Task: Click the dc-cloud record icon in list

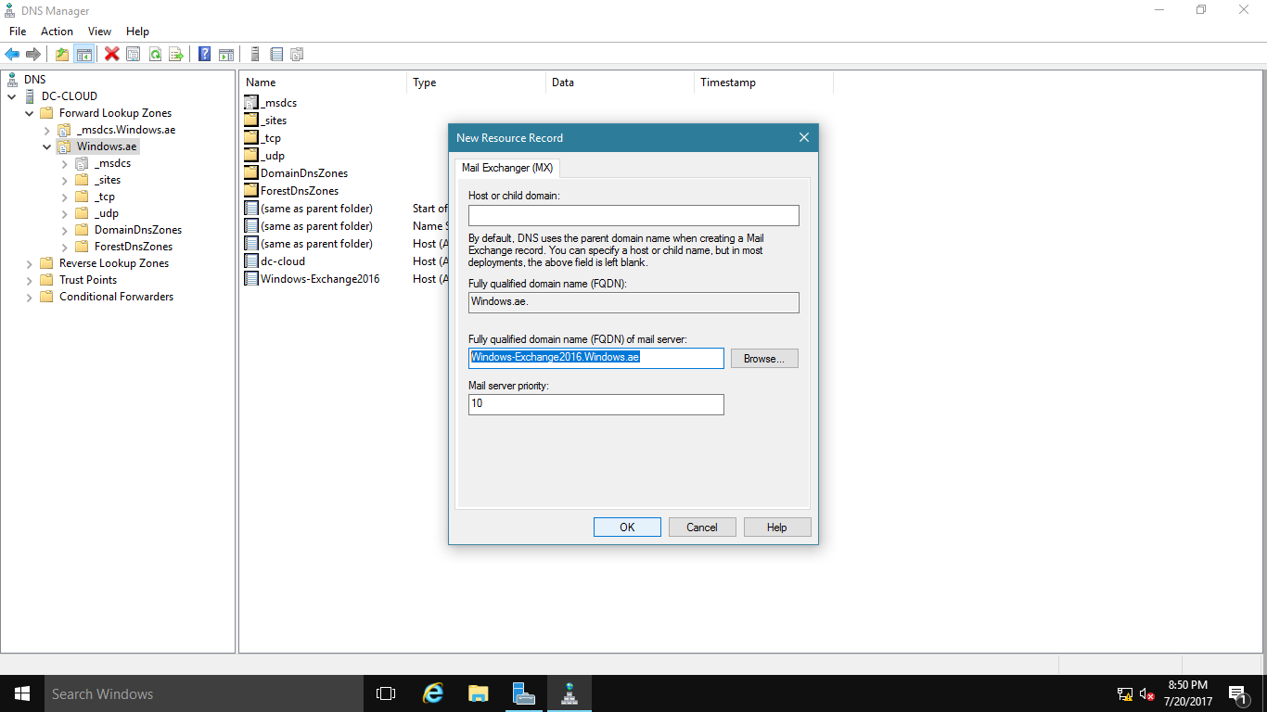Action: [x=251, y=261]
